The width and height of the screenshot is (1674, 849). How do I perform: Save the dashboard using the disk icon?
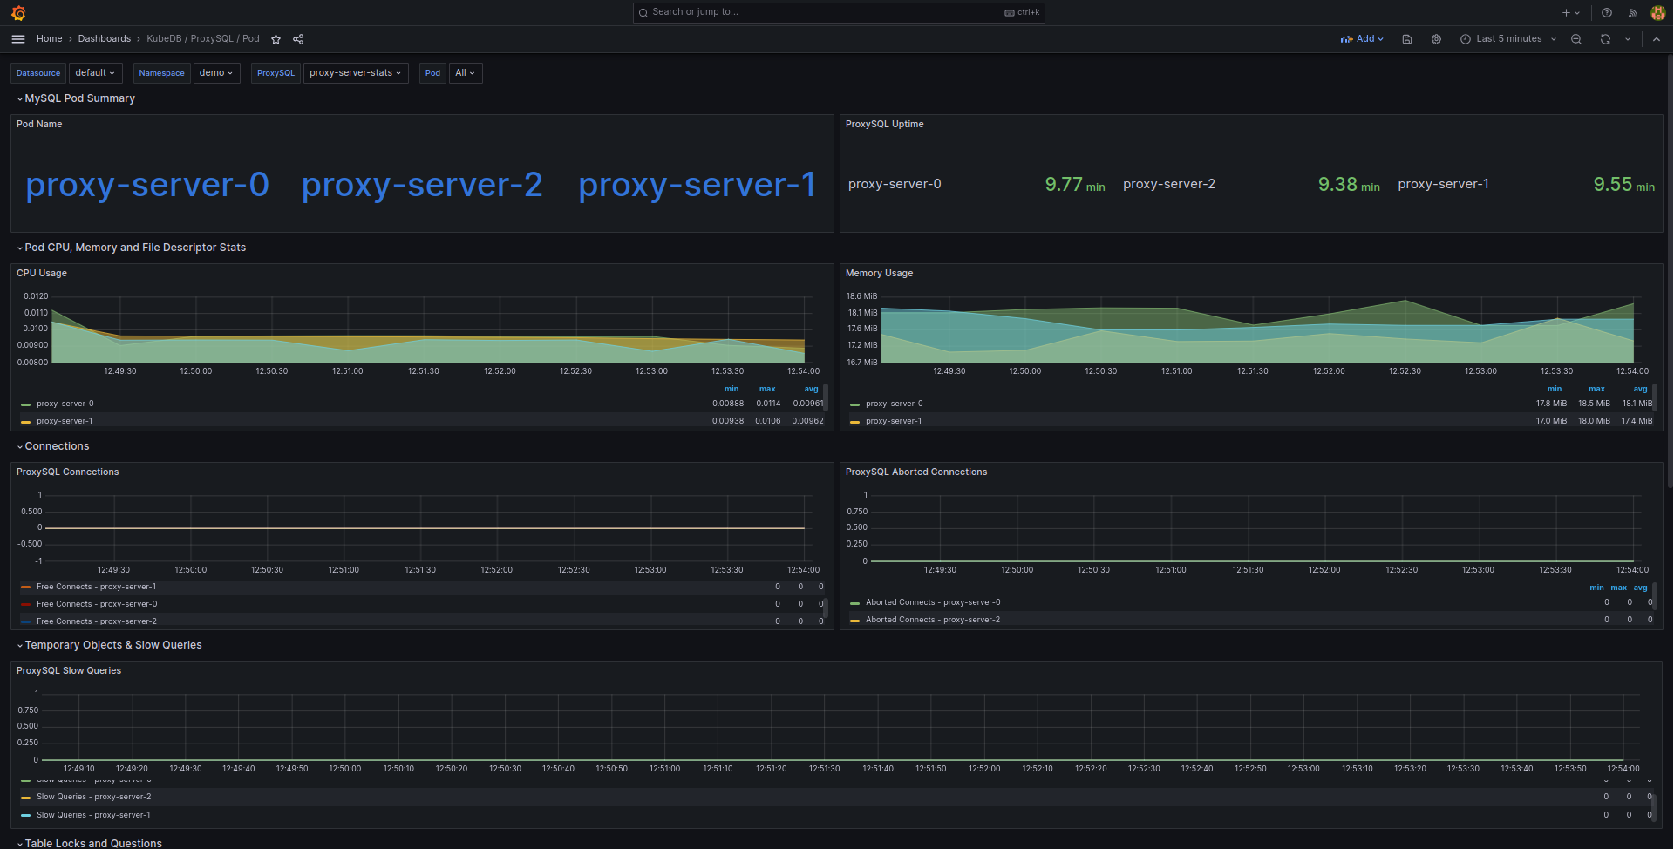tap(1406, 39)
